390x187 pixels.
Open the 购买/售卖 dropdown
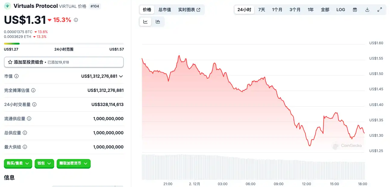tap(18, 163)
